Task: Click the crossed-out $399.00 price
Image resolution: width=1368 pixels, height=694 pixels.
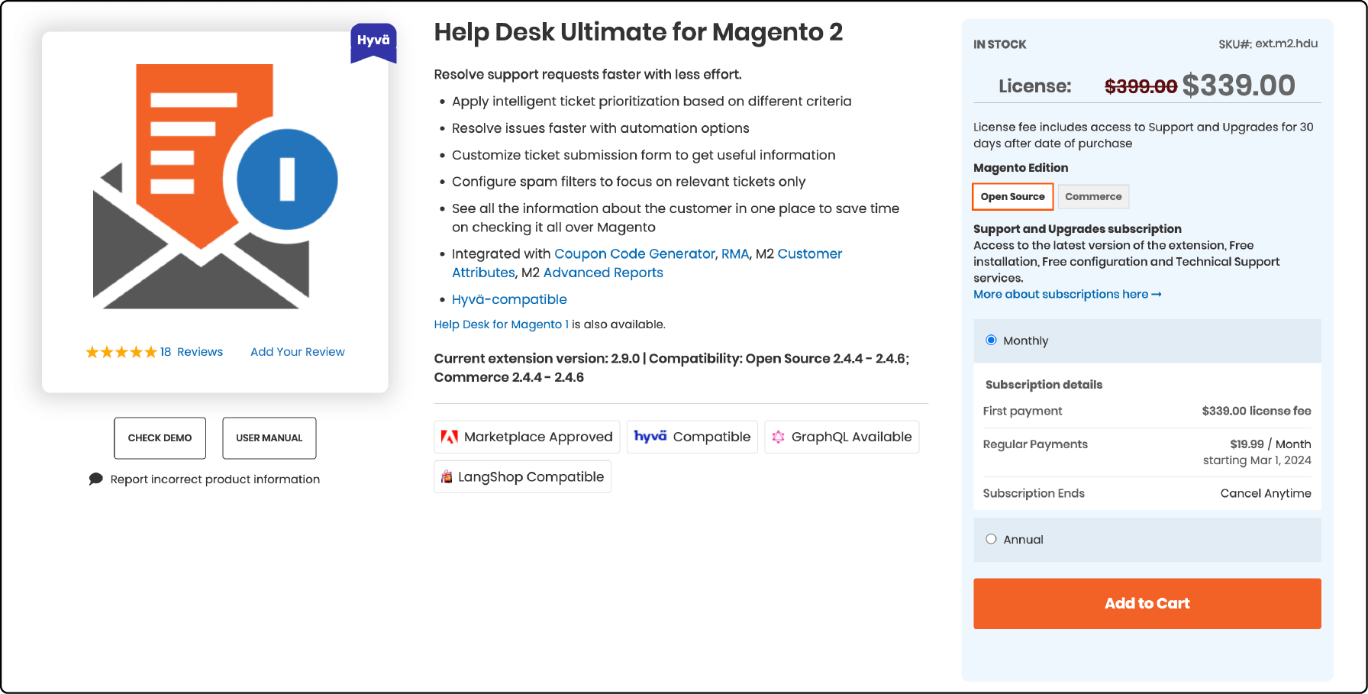Action: click(x=1141, y=87)
